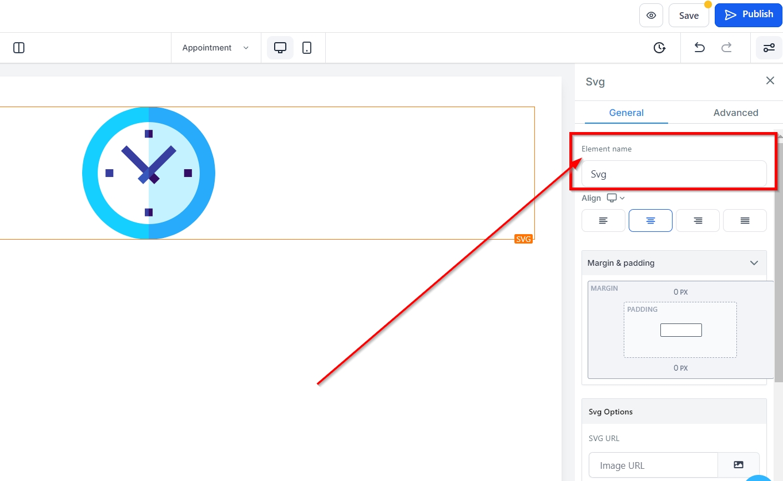This screenshot has height=481, width=783.
Task: Click the Publish button
Action: click(x=748, y=15)
